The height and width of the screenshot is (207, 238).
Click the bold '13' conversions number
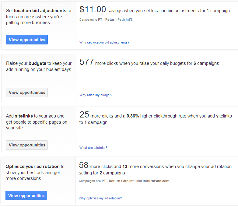[x=125, y=167]
